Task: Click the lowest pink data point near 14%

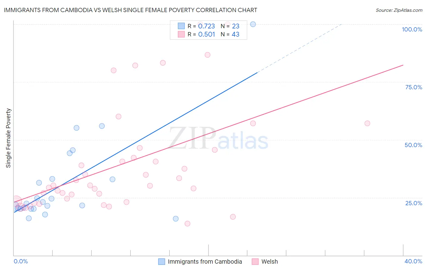Action: [x=188, y=223]
